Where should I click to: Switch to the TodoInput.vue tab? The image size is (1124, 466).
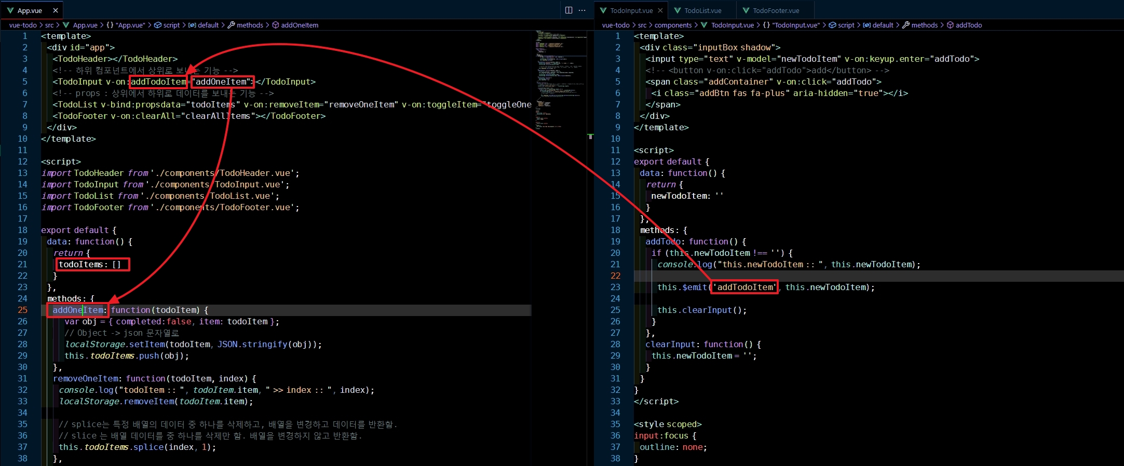[631, 10]
